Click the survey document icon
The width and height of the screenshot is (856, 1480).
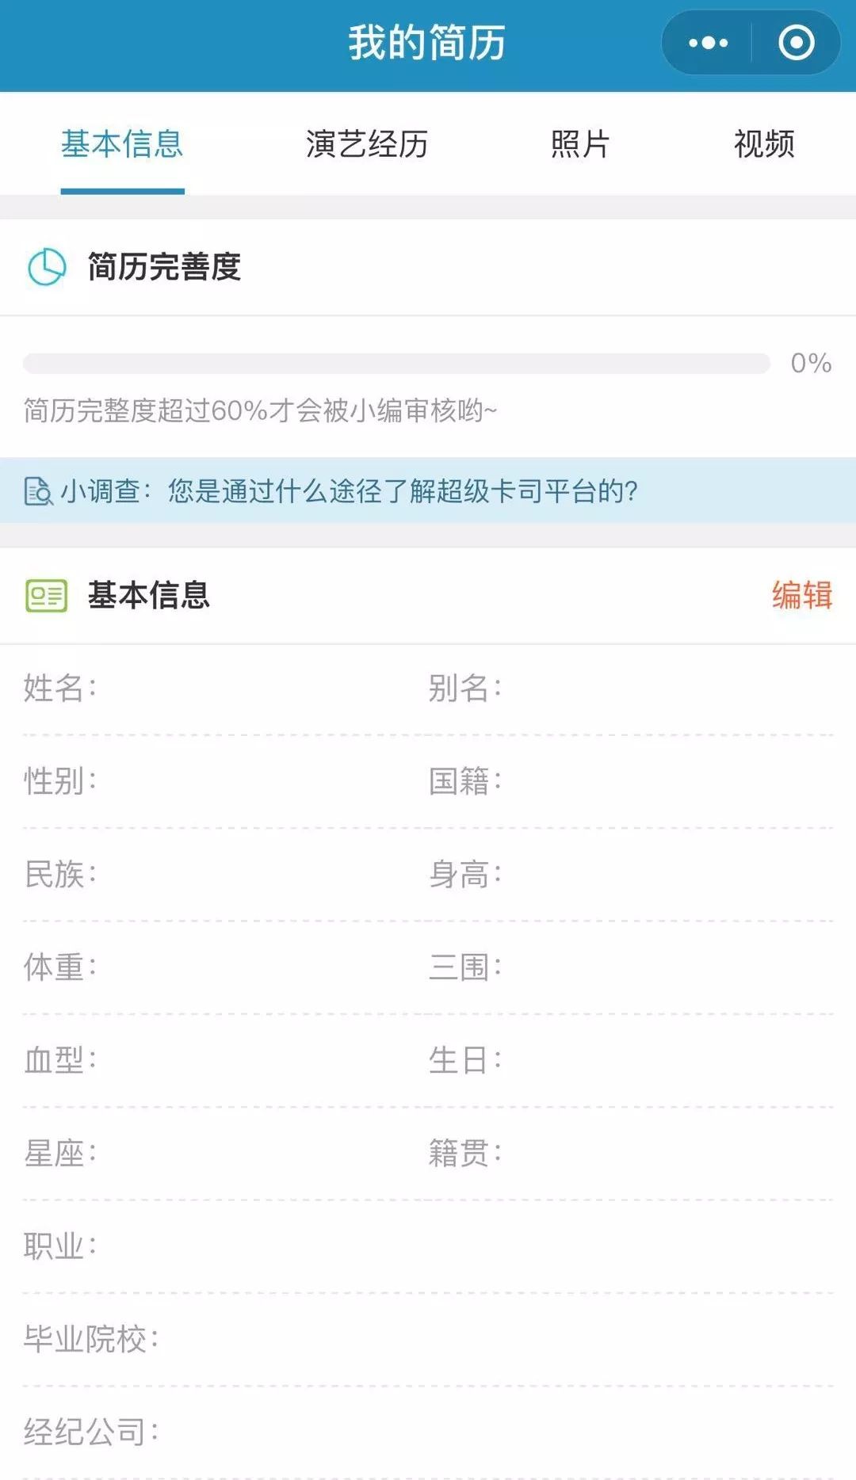[38, 491]
